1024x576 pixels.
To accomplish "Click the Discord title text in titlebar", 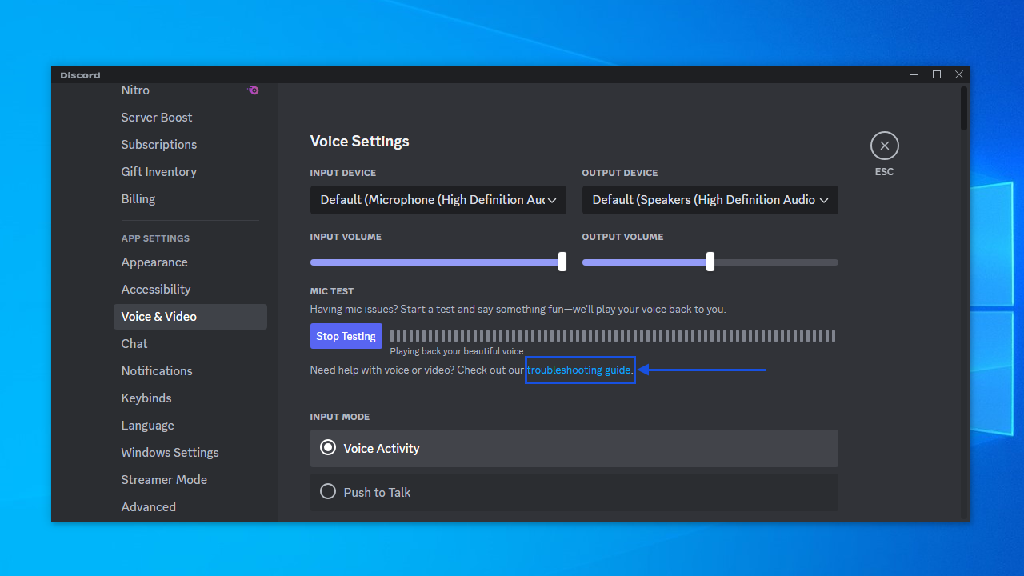I will click(x=80, y=75).
